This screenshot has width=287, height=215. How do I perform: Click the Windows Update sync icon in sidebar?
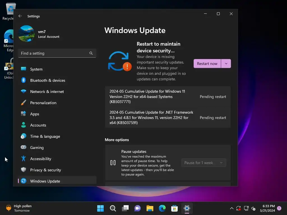pyautogui.click(x=24, y=181)
